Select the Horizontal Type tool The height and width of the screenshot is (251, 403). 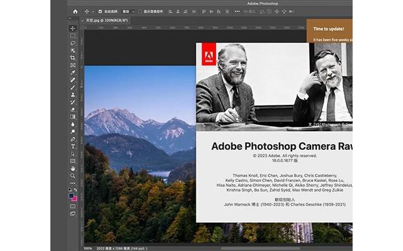coord(73,146)
